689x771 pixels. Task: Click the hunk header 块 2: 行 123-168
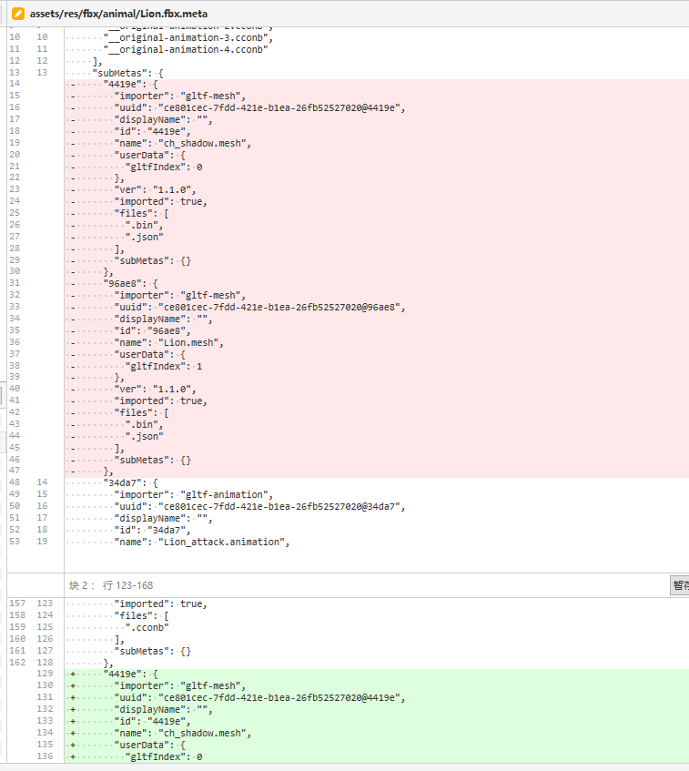click(x=111, y=585)
